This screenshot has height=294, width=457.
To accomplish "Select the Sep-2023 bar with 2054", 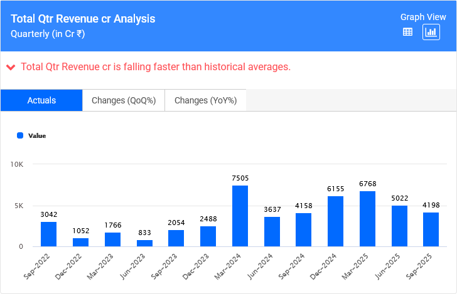I will 176,238.
